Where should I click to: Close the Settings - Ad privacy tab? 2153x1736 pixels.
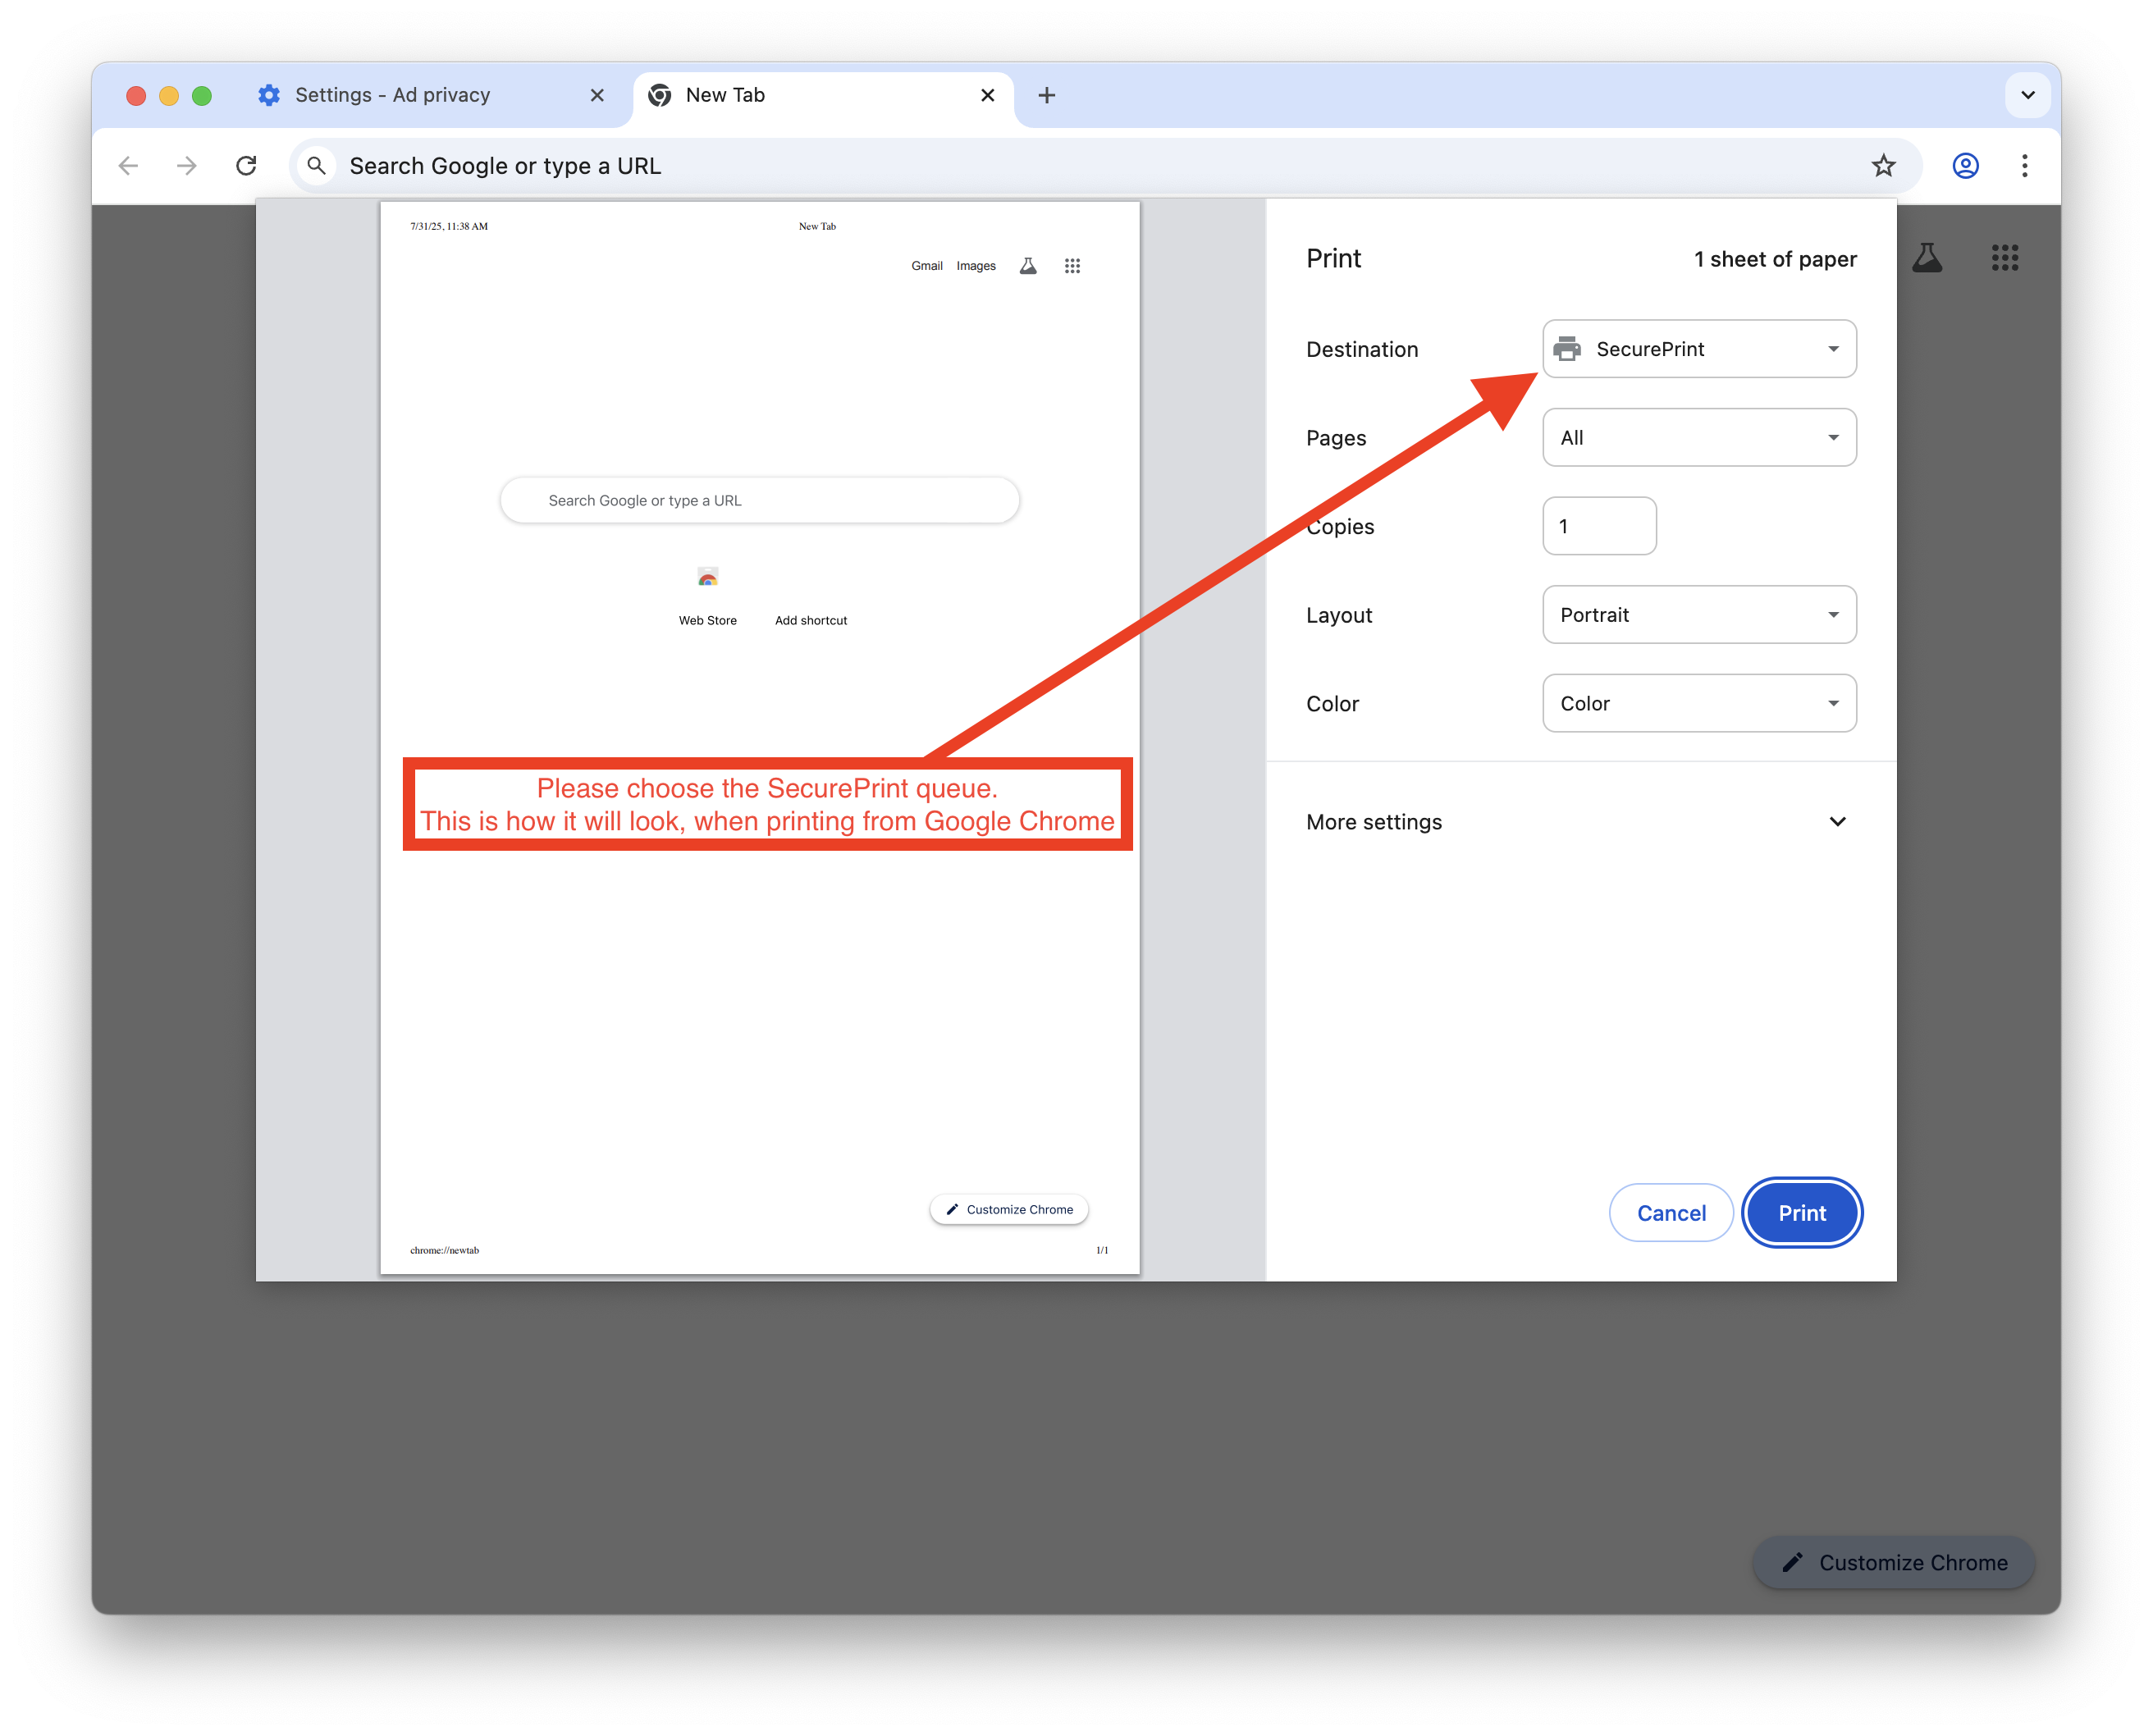597,95
